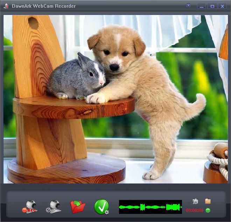The height and width of the screenshot is (222, 231).
Task: Open the output folder icon
Action: coord(208,201)
